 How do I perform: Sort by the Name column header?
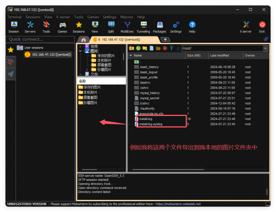(157, 56)
